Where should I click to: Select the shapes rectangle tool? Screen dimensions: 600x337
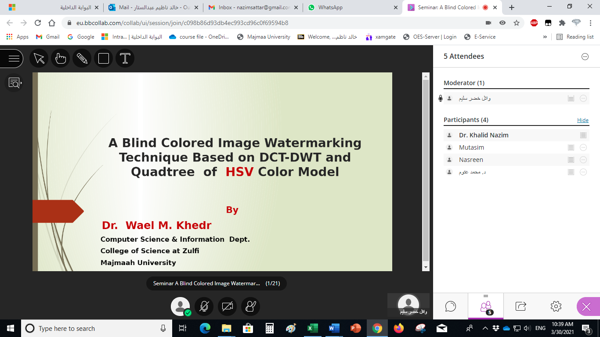(104, 58)
